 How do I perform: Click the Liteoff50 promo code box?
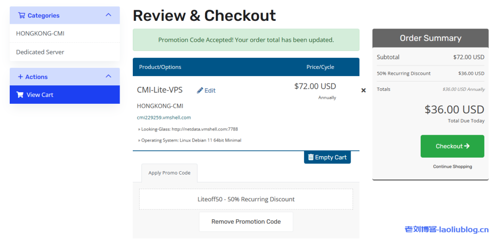coord(246,199)
